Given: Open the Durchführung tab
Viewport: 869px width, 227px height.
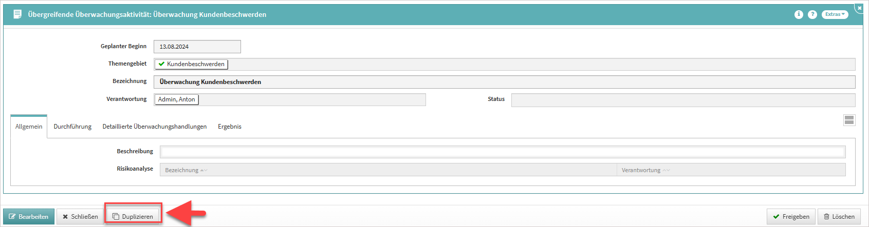Looking at the screenshot, I should 72,127.
